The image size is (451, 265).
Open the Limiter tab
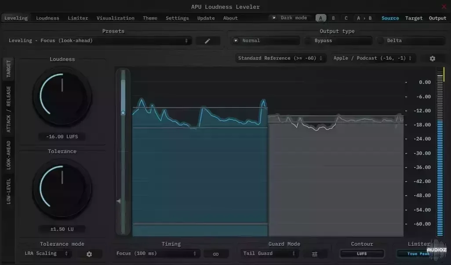pos(78,18)
